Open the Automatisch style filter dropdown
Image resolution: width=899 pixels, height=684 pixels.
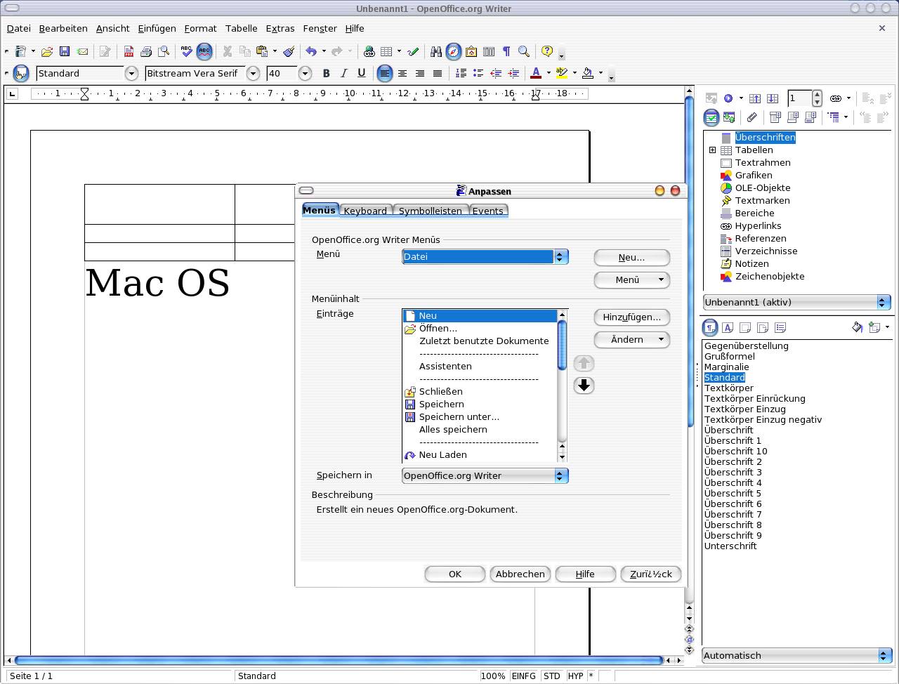pyautogui.click(x=796, y=655)
